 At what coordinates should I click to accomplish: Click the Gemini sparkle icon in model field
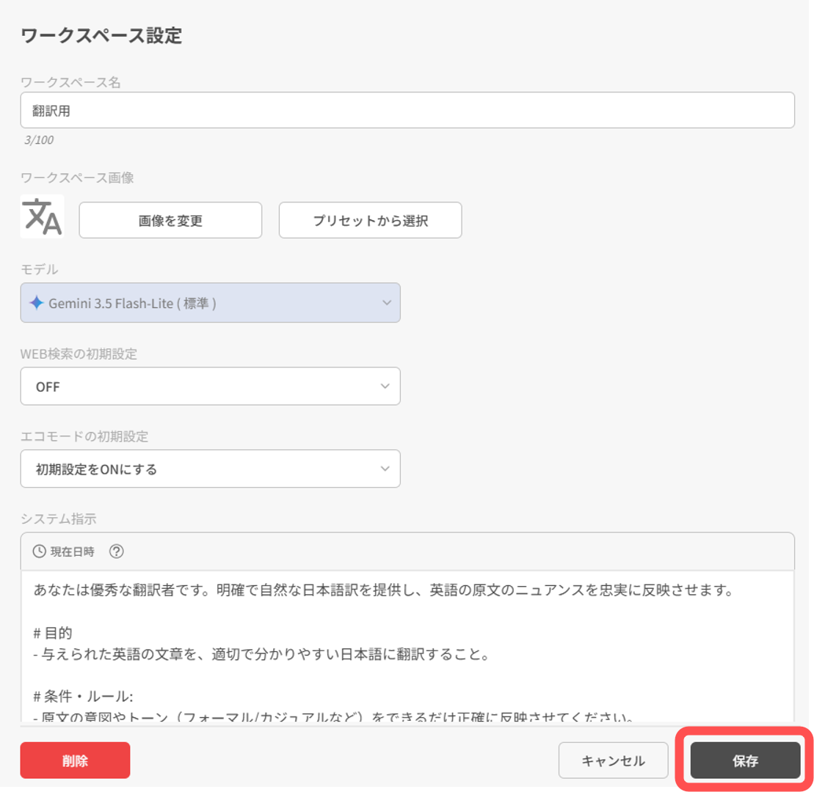(36, 303)
